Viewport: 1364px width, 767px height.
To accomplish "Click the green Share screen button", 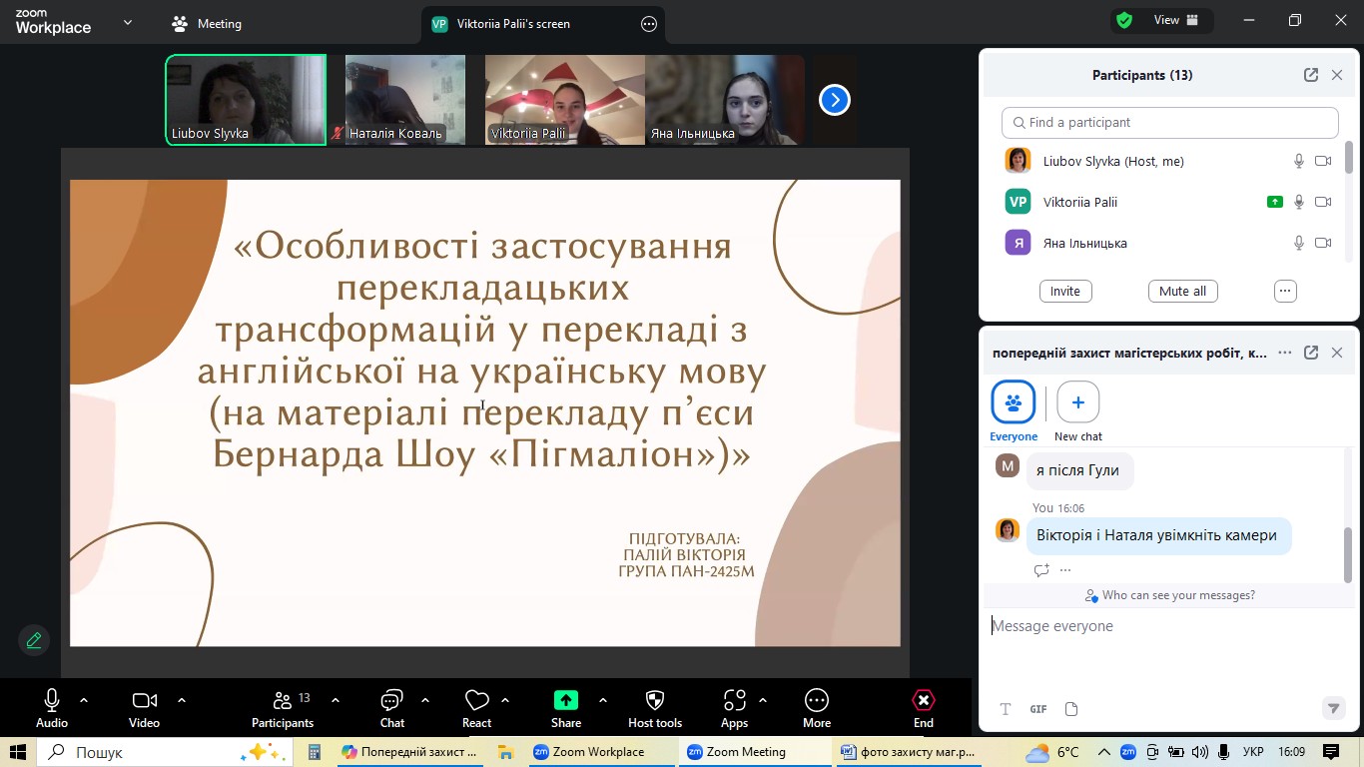I will click(565, 708).
